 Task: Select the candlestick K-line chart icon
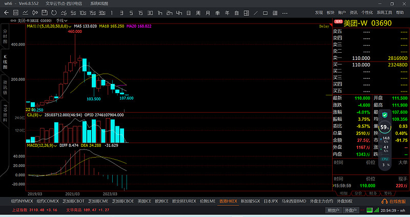[35, 12]
